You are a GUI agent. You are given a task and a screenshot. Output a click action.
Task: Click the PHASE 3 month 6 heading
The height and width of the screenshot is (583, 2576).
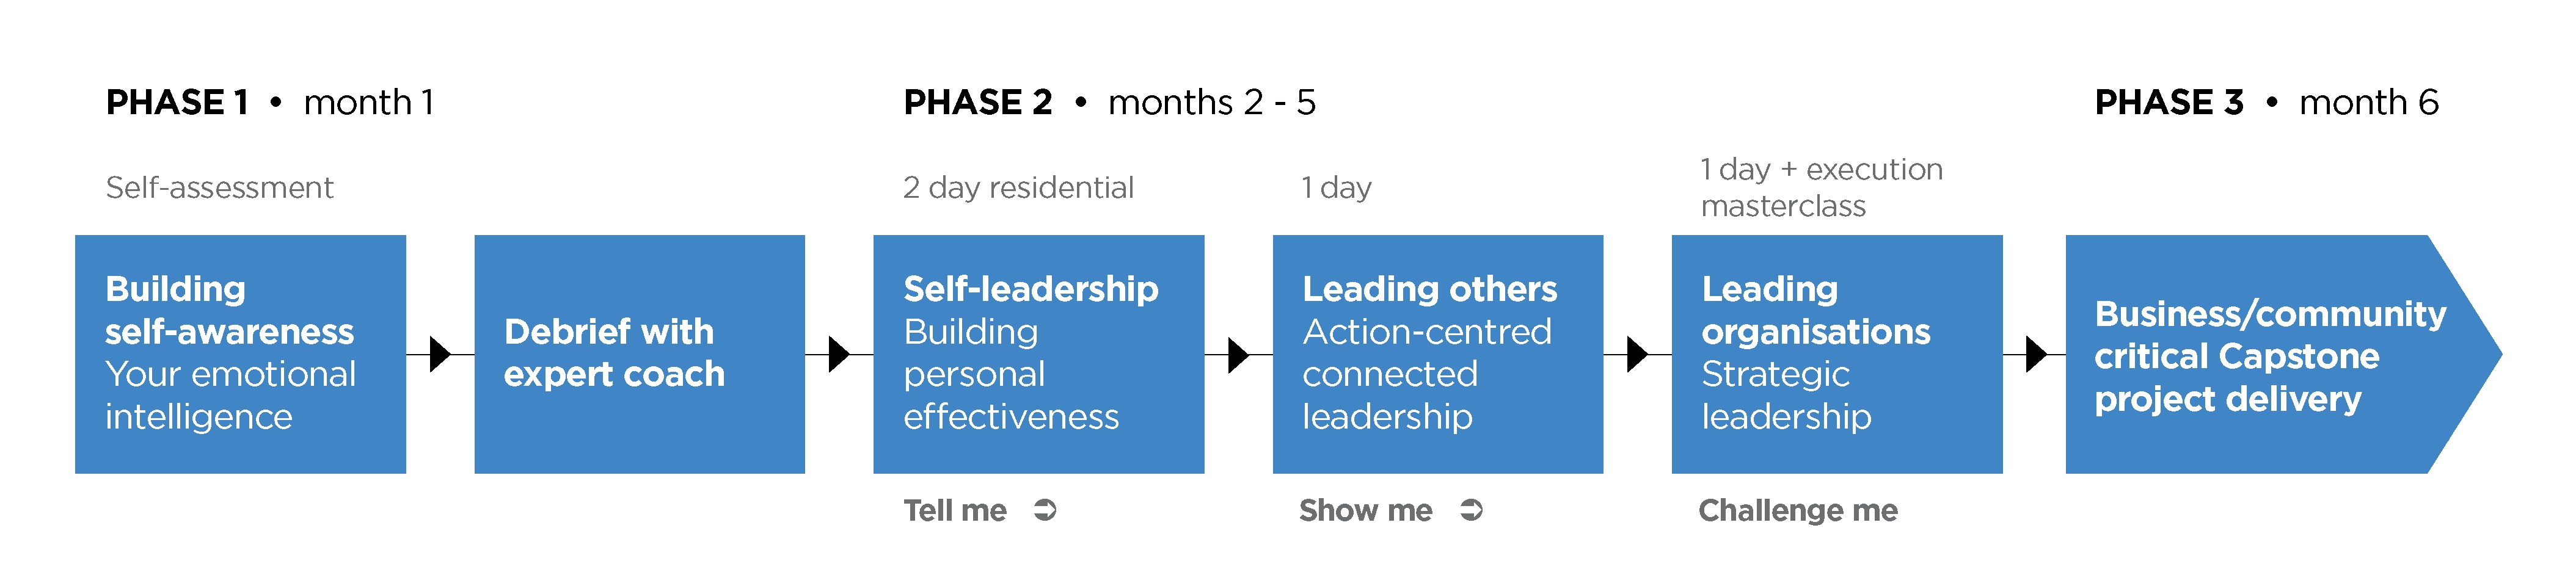(x=2266, y=102)
